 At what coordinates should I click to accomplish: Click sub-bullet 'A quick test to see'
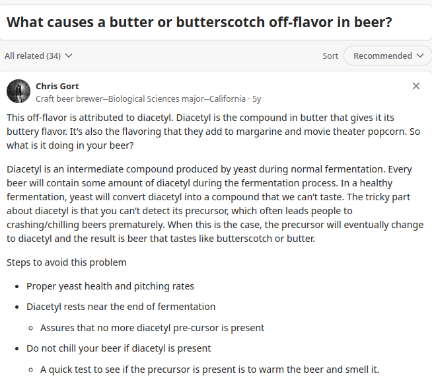click(x=209, y=369)
